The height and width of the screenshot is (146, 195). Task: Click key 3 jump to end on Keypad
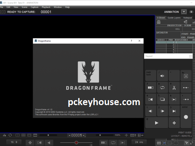click(174, 111)
